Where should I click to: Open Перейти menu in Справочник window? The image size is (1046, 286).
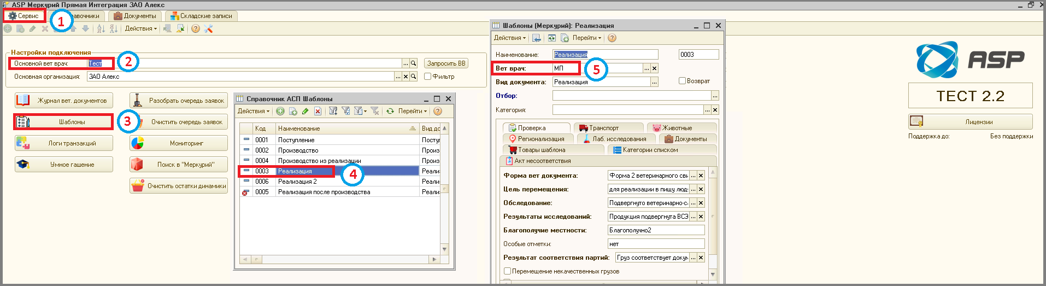(x=412, y=111)
